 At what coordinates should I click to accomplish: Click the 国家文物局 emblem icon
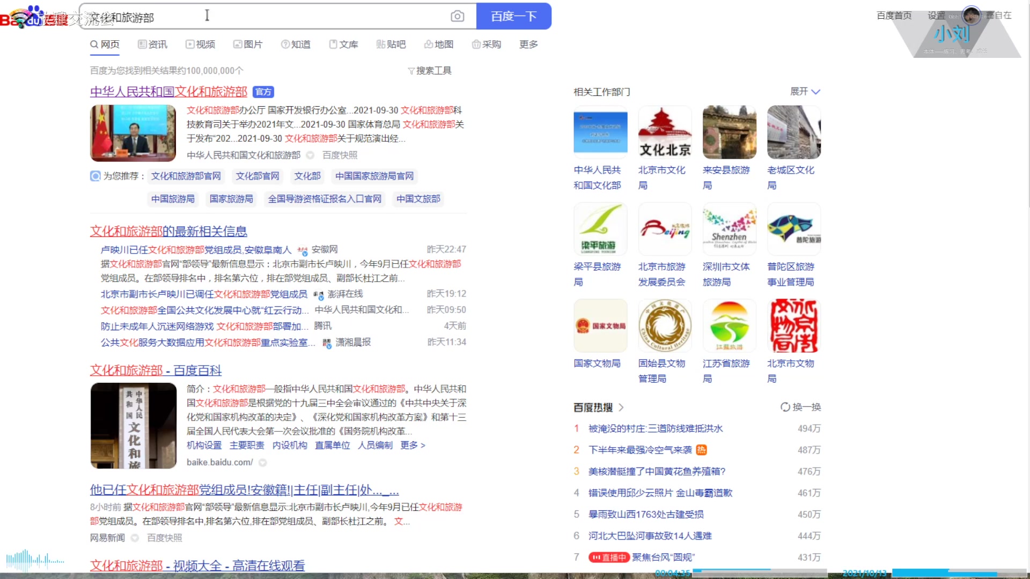(x=600, y=325)
